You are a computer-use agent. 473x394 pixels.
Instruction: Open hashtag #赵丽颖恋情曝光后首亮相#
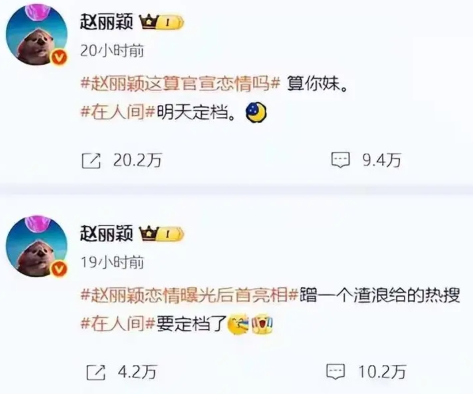(x=190, y=295)
